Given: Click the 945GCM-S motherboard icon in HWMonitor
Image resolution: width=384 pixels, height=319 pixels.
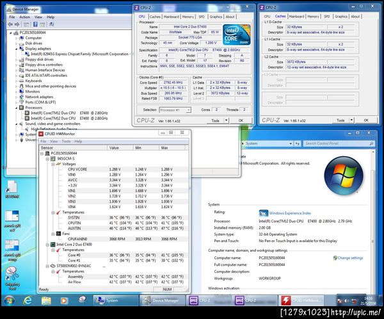Looking at the screenshot, I should [x=52, y=159].
